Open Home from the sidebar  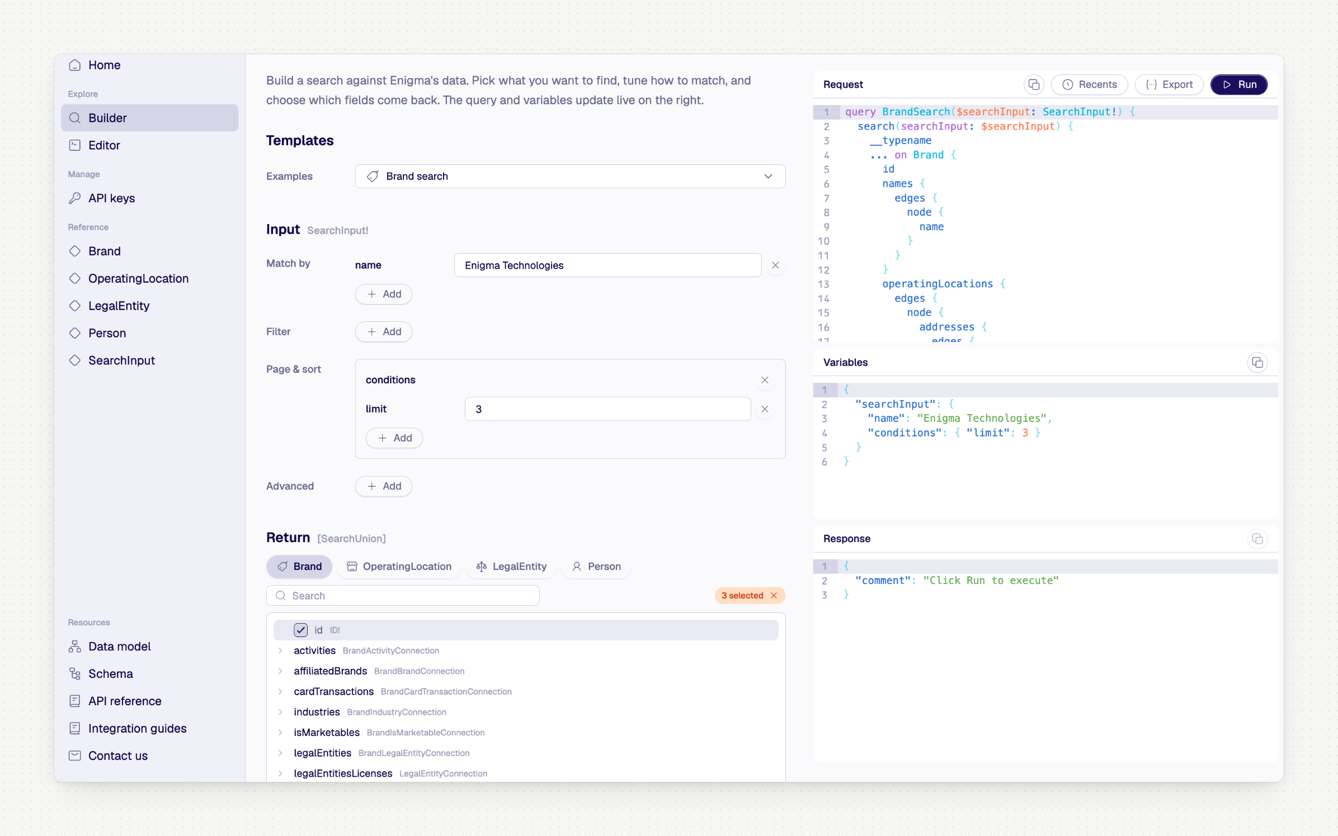[149, 65]
